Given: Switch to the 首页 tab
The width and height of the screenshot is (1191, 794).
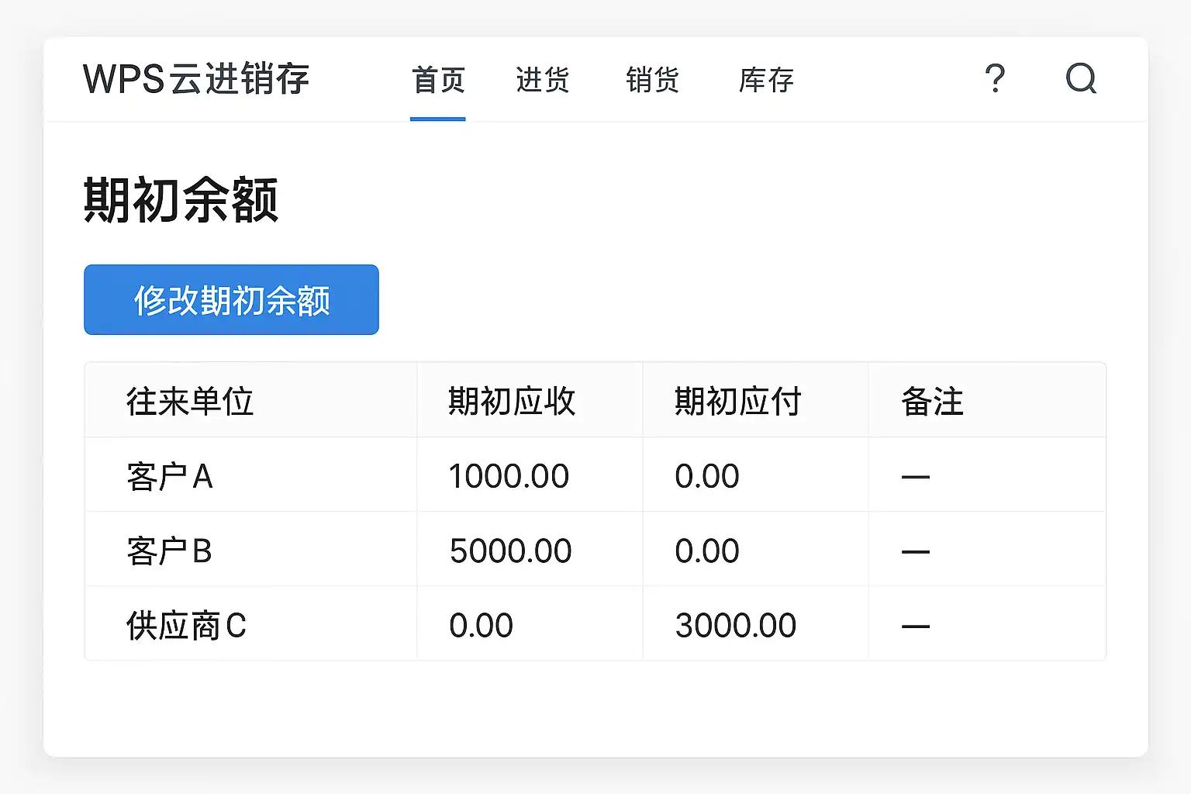Looking at the screenshot, I should [438, 80].
